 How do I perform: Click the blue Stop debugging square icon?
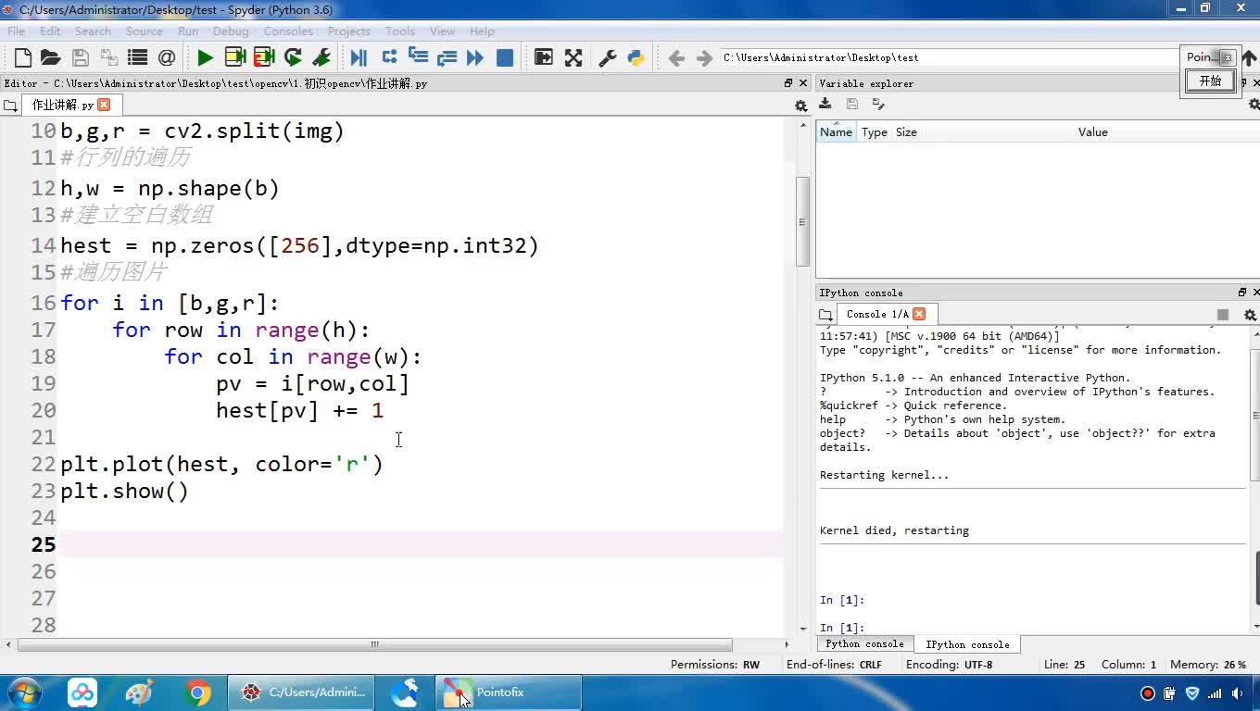[x=505, y=57]
